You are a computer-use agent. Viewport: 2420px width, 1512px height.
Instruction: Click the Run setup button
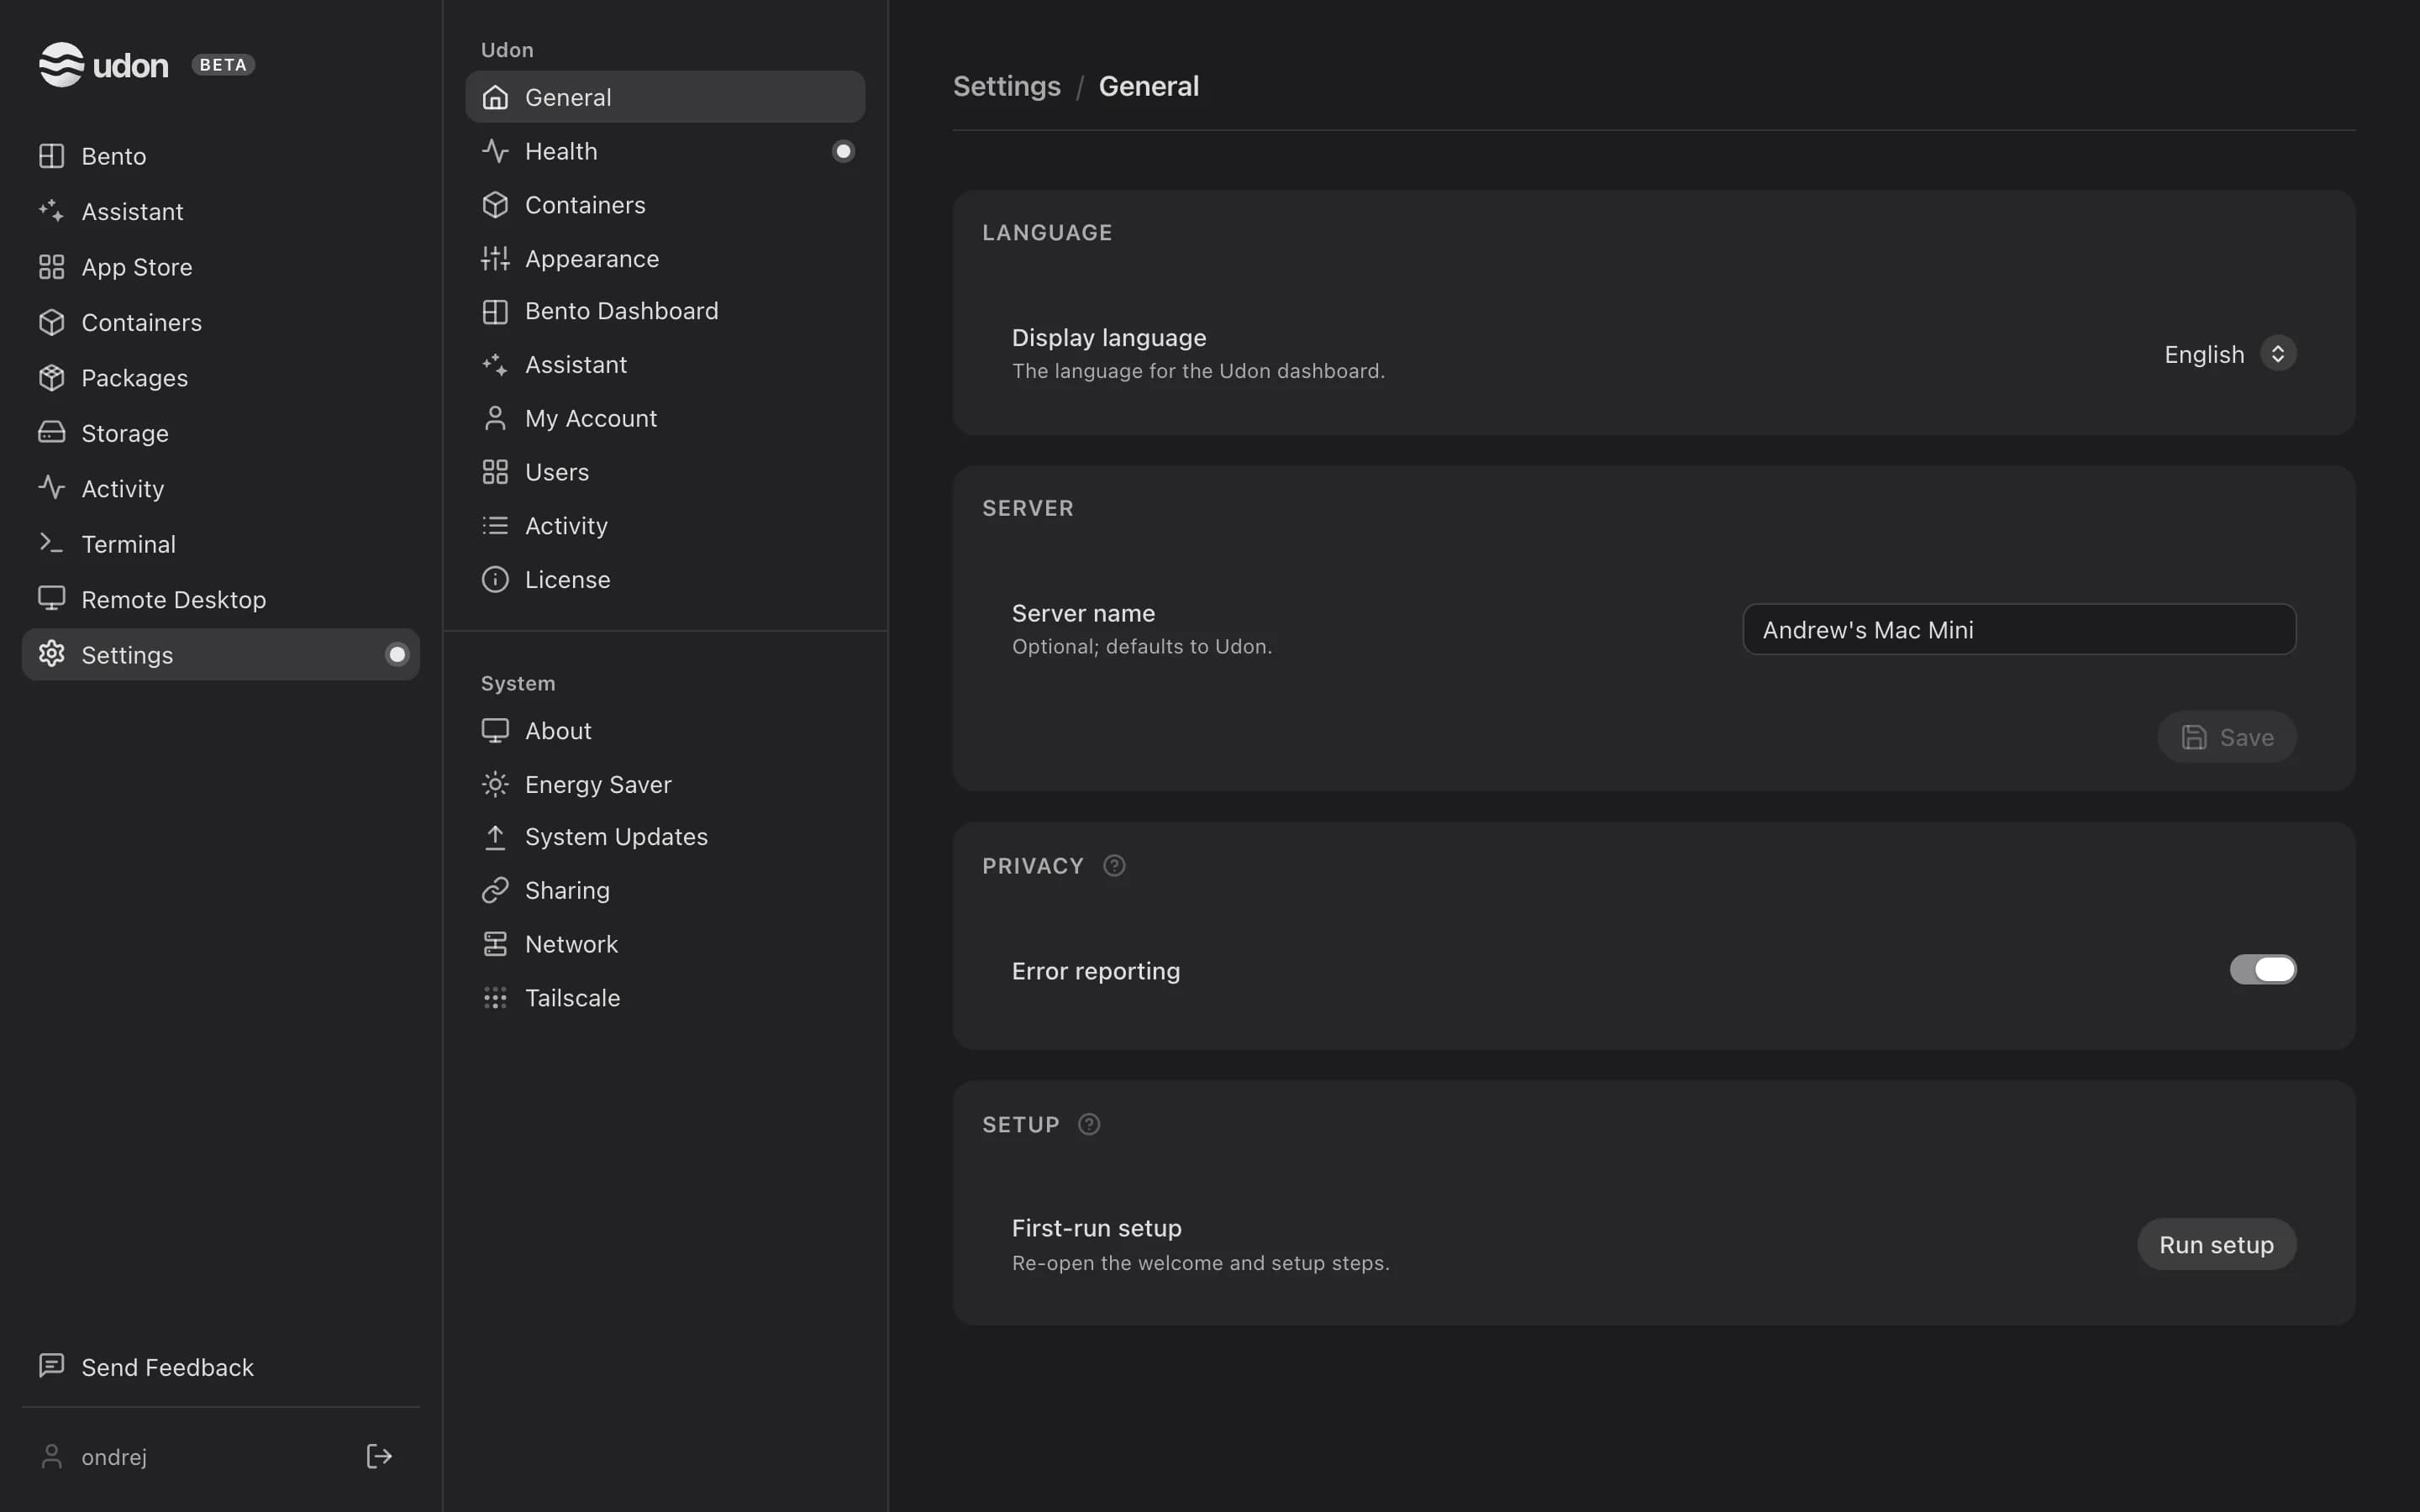(x=2216, y=1244)
